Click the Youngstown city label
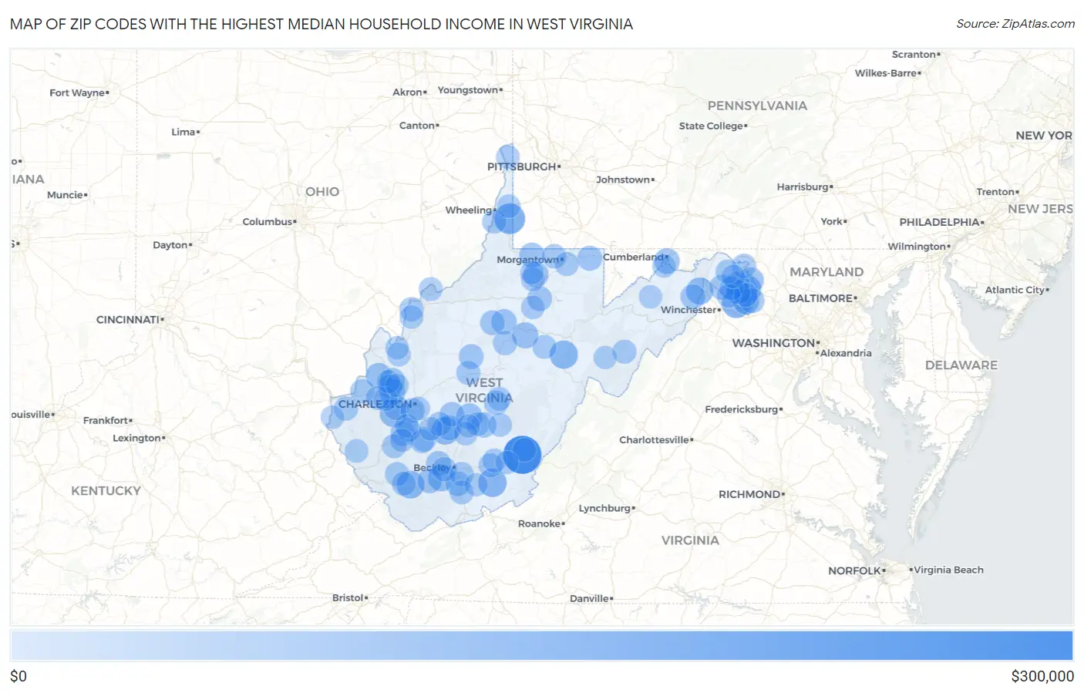The width and height of the screenshot is (1084, 693). (x=468, y=90)
